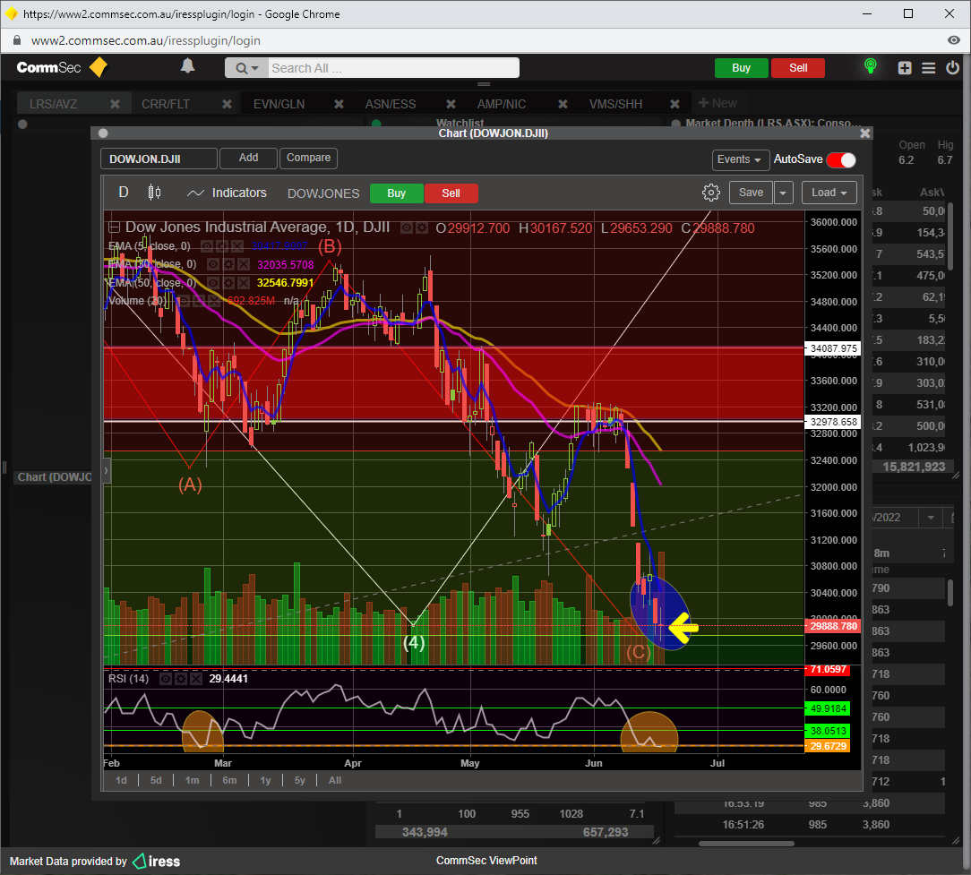Click the add-widget plus icon in header
Viewport: 971px width, 875px height.
click(x=905, y=68)
